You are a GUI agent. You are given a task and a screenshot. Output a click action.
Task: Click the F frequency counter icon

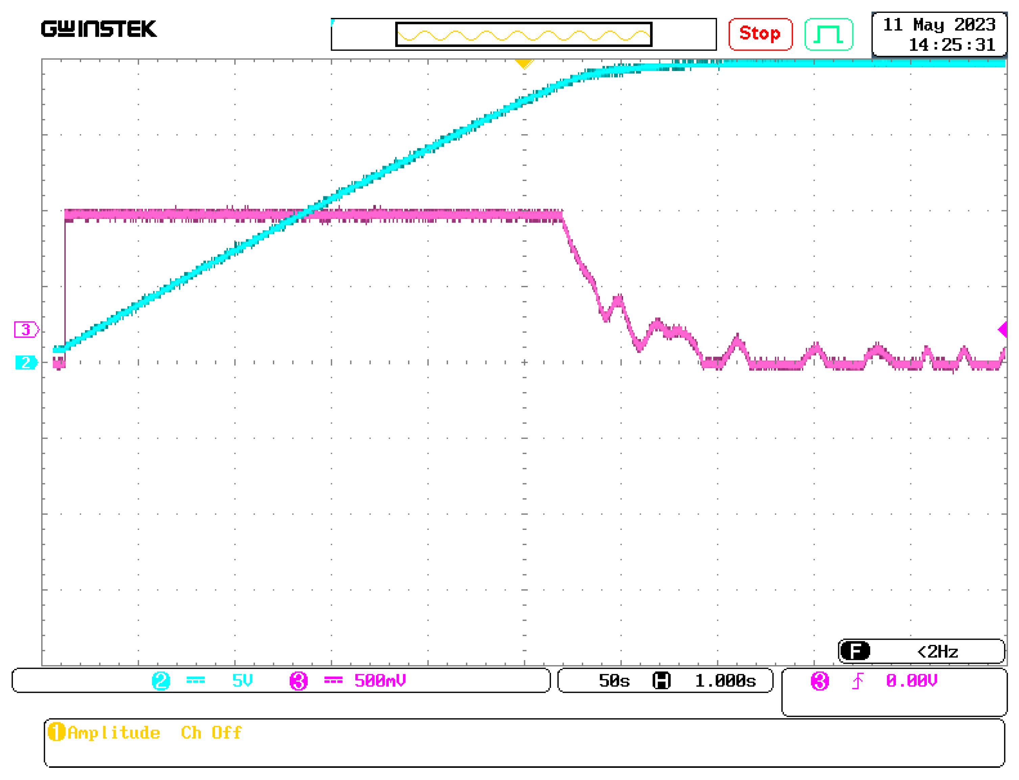point(855,651)
